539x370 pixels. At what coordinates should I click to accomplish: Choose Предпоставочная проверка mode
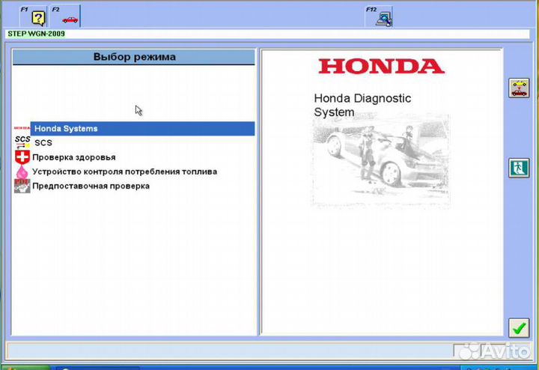coord(91,186)
